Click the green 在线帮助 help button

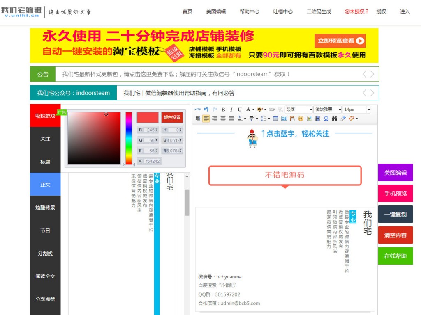(396, 256)
